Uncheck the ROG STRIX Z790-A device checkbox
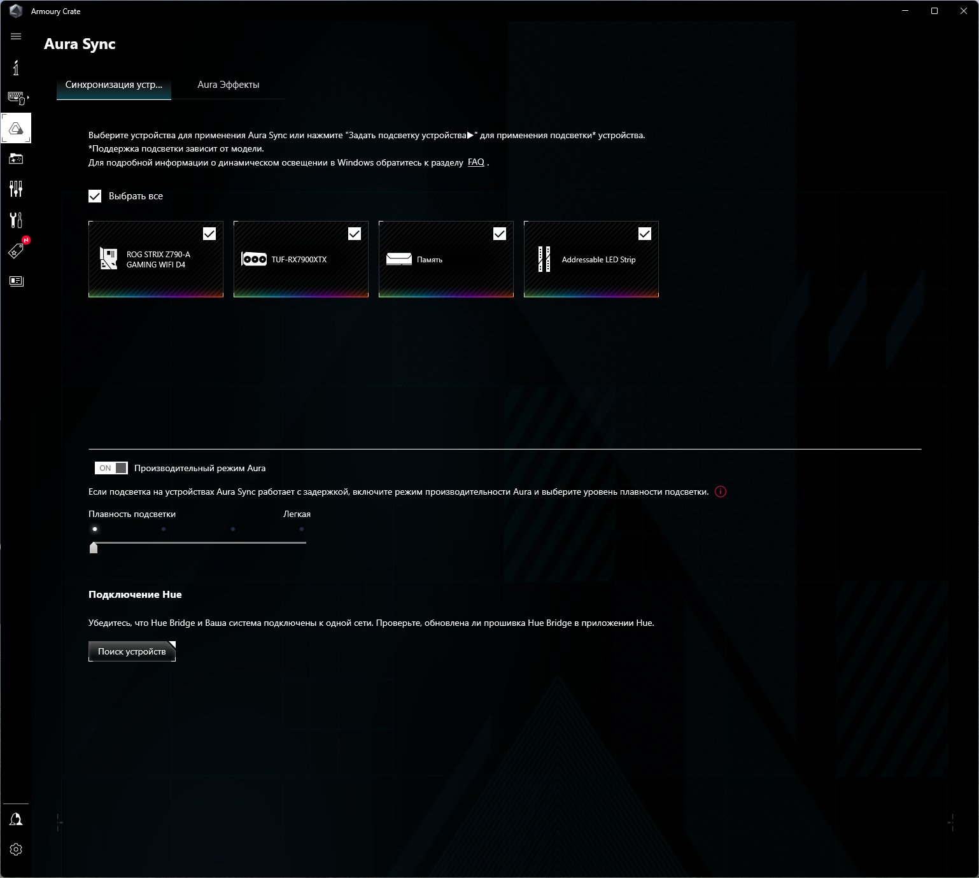979x878 pixels. [209, 234]
